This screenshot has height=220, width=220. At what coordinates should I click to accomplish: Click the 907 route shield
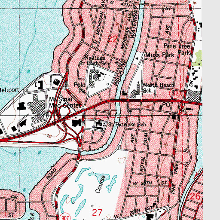click(65, 217)
